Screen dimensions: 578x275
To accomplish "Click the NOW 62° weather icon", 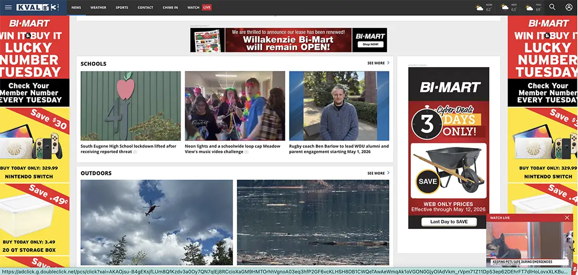I will click(x=480, y=8).
